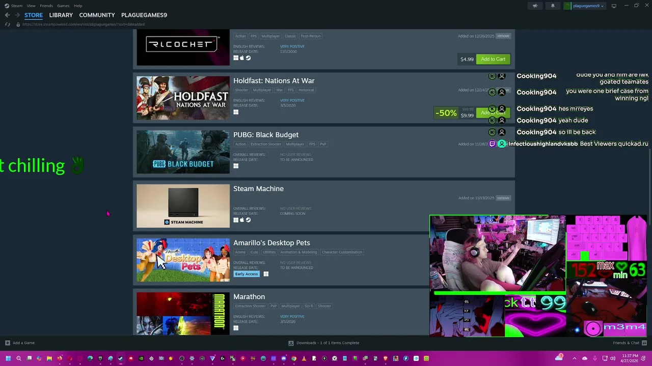Click the macOS platform icon under Ricochet

click(x=242, y=58)
